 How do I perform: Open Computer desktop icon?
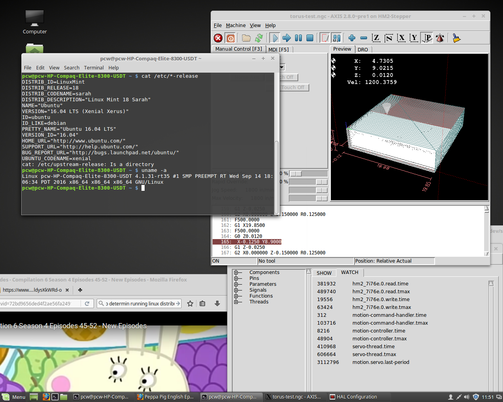click(35, 22)
